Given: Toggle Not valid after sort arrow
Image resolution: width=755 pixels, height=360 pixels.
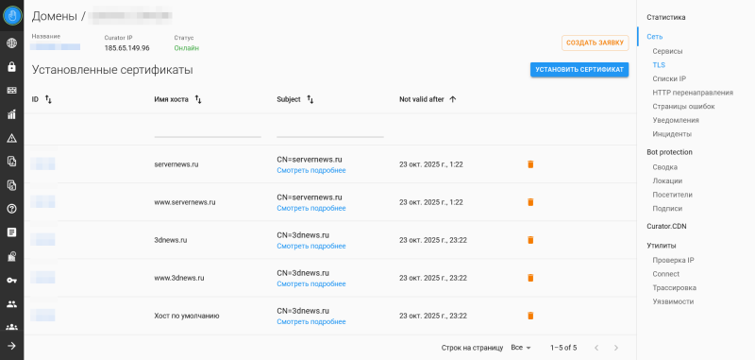Looking at the screenshot, I should click(x=452, y=99).
